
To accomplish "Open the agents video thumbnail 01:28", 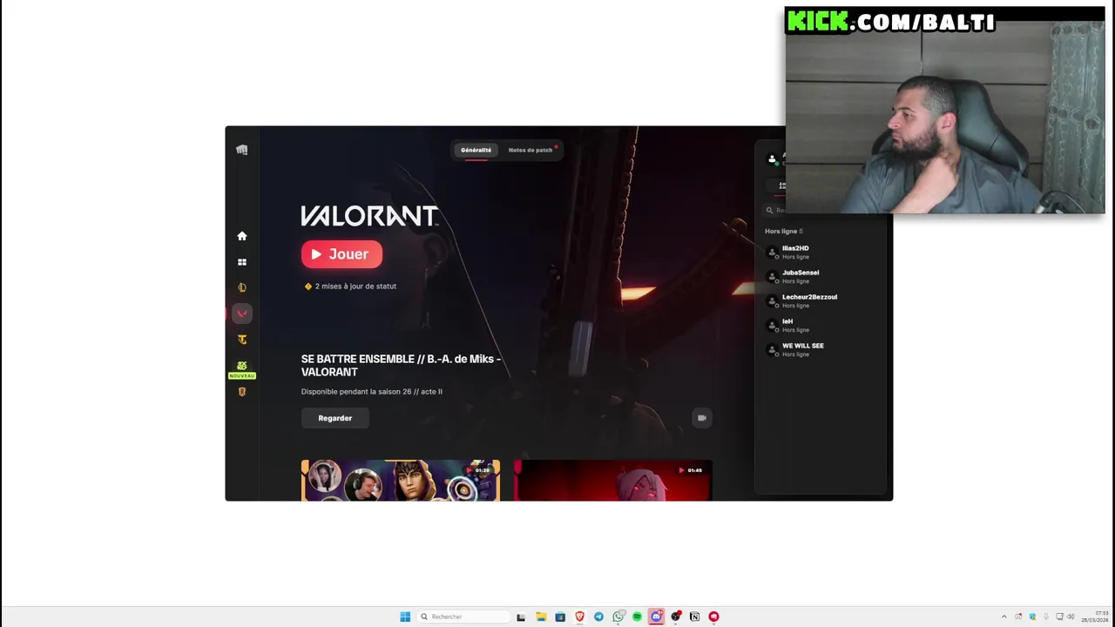I will coord(401,481).
